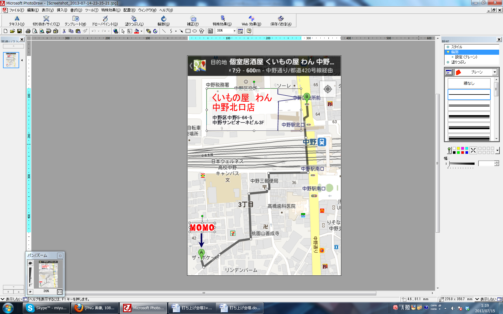The width and height of the screenshot is (503, 314).
Task: Copy the selected object
Action: coord(71,31)
